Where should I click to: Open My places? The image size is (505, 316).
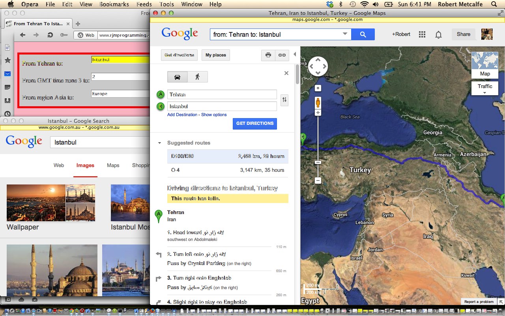click(x=216, y=55)
